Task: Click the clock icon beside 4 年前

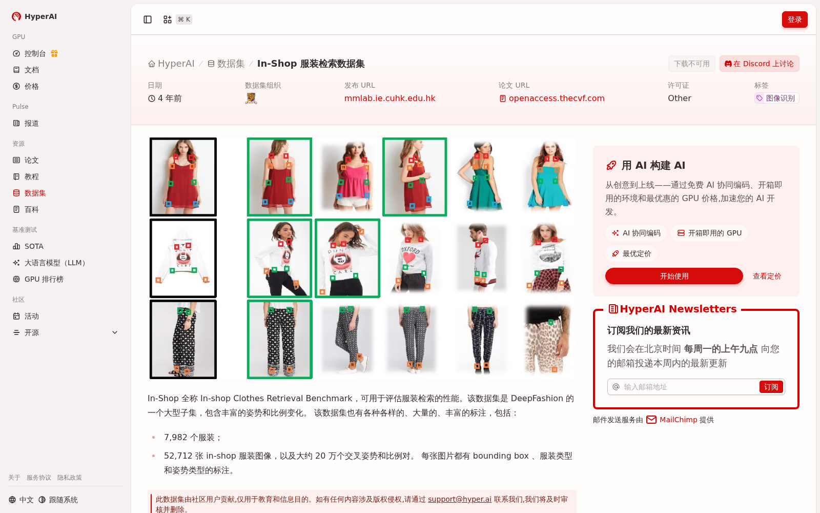Action: point(152,98)
